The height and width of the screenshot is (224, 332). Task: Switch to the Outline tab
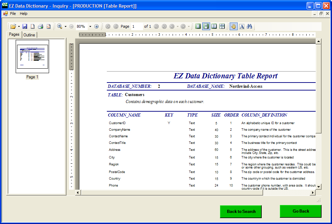[29, 35]
